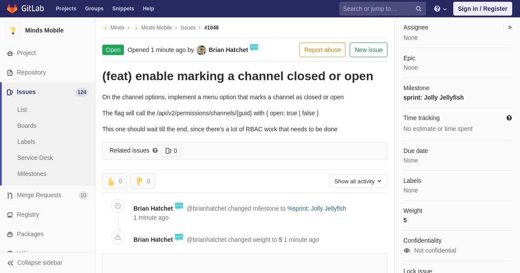This screenshot has height=273, width=520.
Task: Click Time tracking help icon
Action: 509,118
